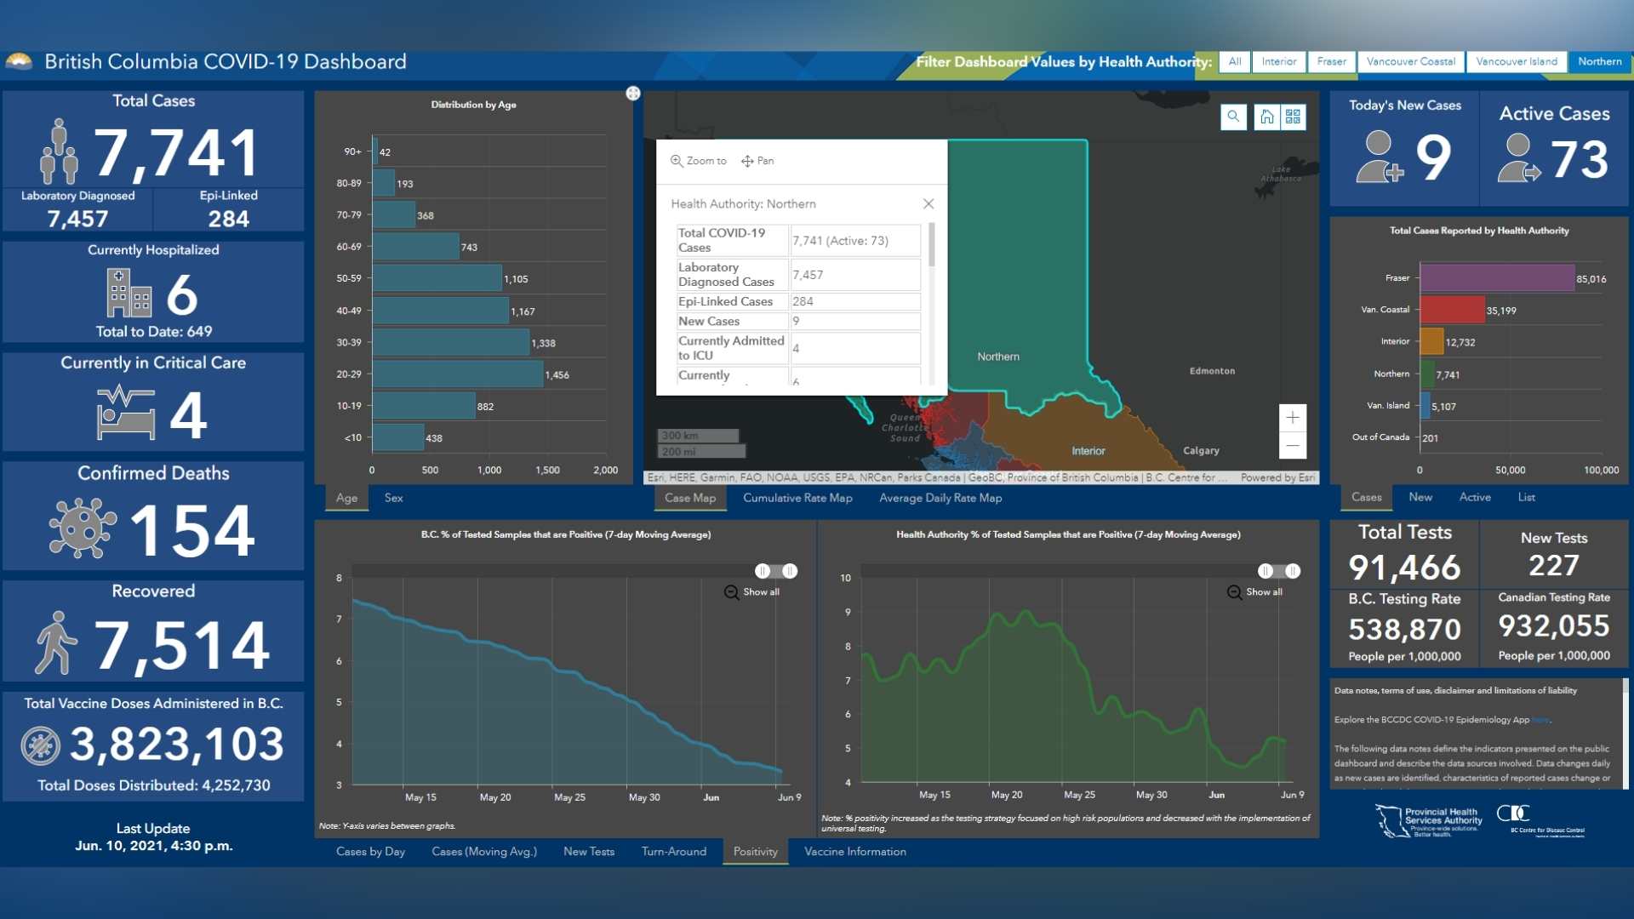The width and height of the screenshot is (1634, 919).
Task: Filter dashboard by Interior health authority
Action: pyautogui.click(x=1279, y=62)
